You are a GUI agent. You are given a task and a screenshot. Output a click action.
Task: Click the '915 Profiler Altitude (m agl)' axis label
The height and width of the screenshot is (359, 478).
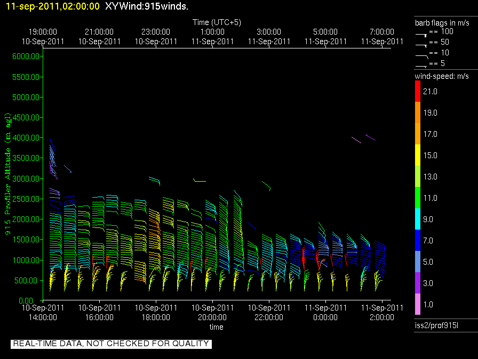7,174
